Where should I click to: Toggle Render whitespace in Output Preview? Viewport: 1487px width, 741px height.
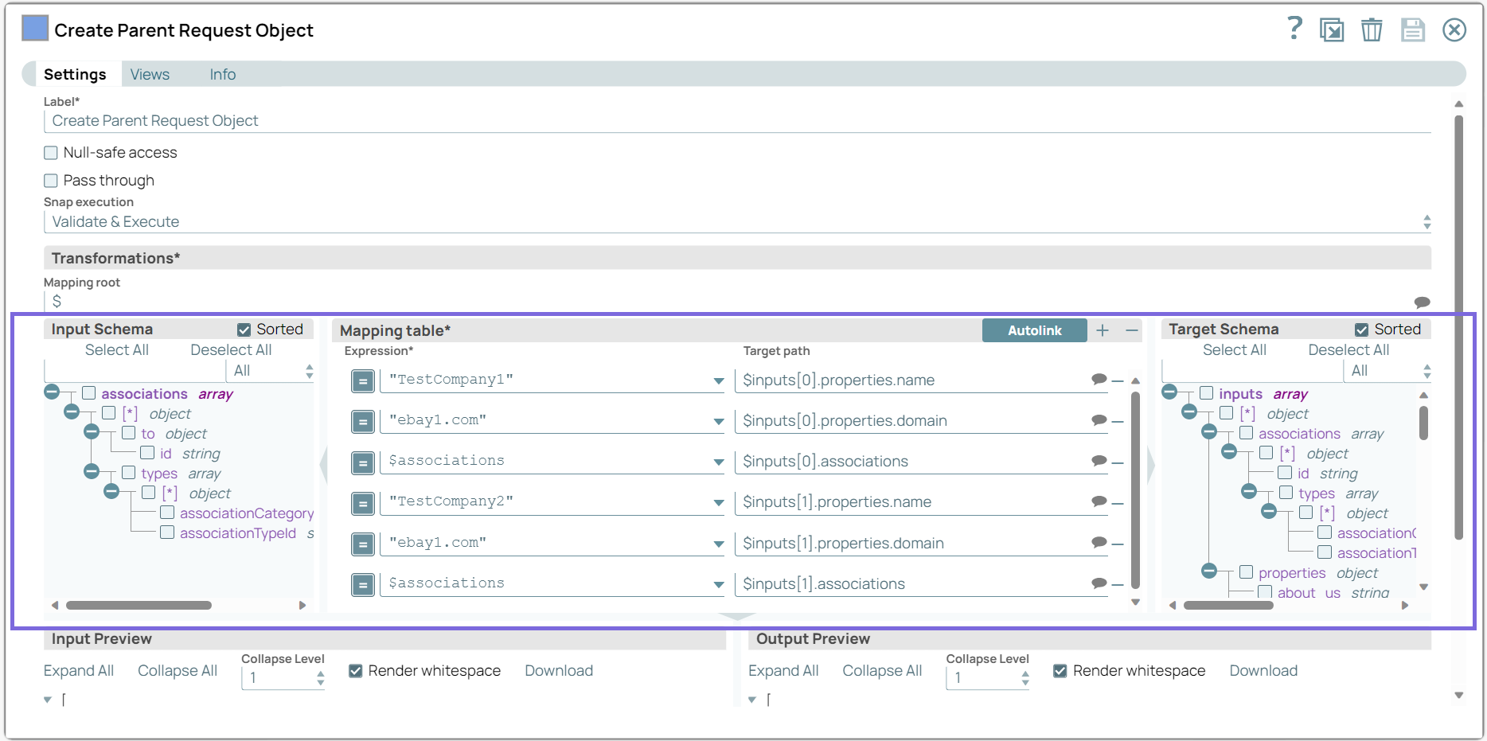point(1060,671)
